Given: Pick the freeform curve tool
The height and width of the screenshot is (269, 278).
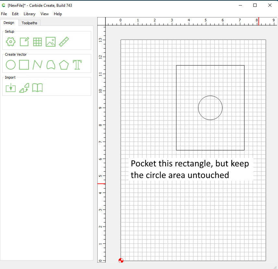Looking at the screenshot, I should pos(51,65).
